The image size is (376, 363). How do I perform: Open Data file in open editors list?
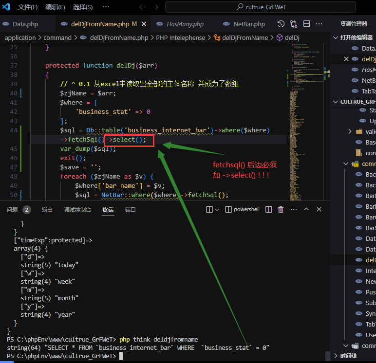[x=353, y=48]
